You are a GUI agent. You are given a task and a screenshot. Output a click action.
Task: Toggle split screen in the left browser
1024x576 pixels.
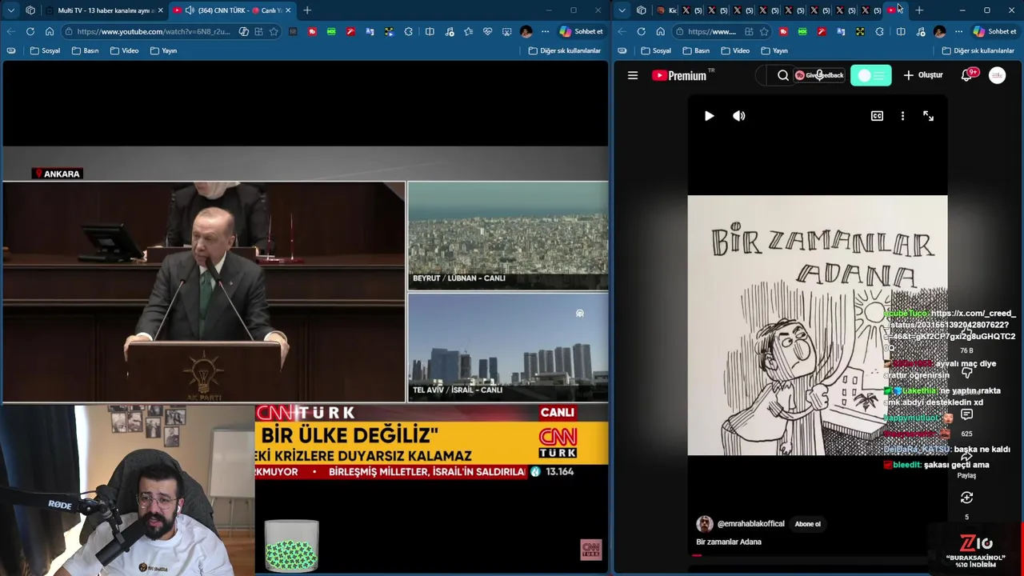tap(430, 31)
